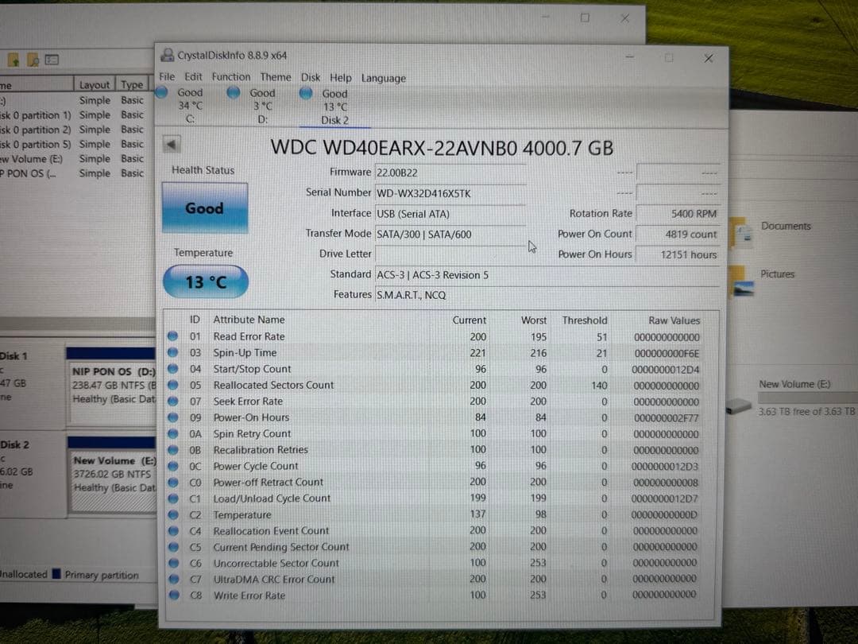Click the Interface field USB (Serial ATA)
Screen dimensions: 858x644
450,214
